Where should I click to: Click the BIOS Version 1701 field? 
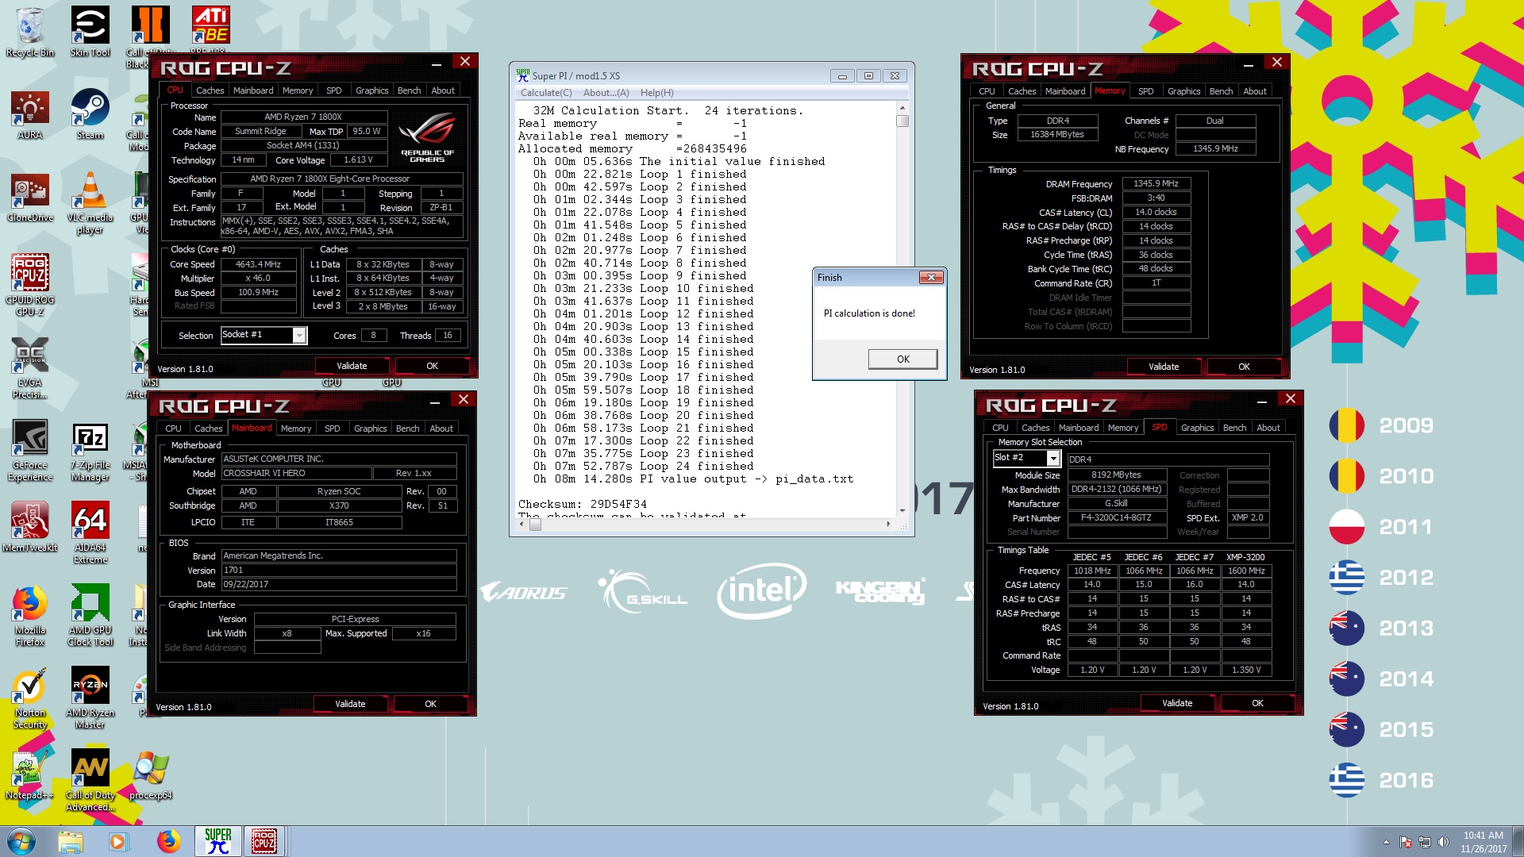[339, 570]
